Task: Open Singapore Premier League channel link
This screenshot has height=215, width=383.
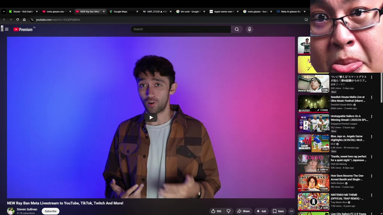Action: click(344, 124)
